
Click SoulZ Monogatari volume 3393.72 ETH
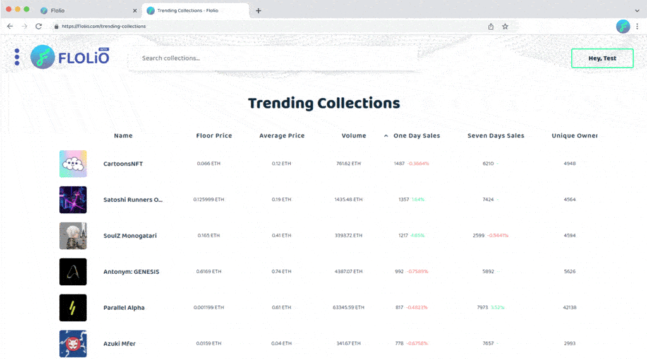coord(349,236)
